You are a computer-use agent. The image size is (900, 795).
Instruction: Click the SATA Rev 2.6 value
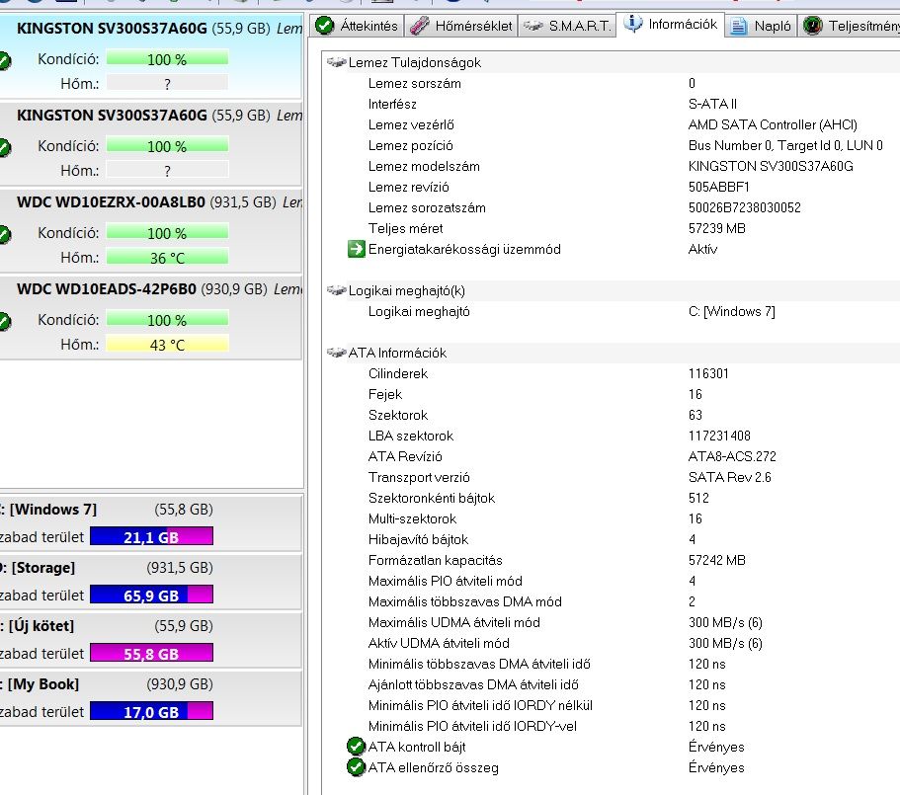coord(729,477)
